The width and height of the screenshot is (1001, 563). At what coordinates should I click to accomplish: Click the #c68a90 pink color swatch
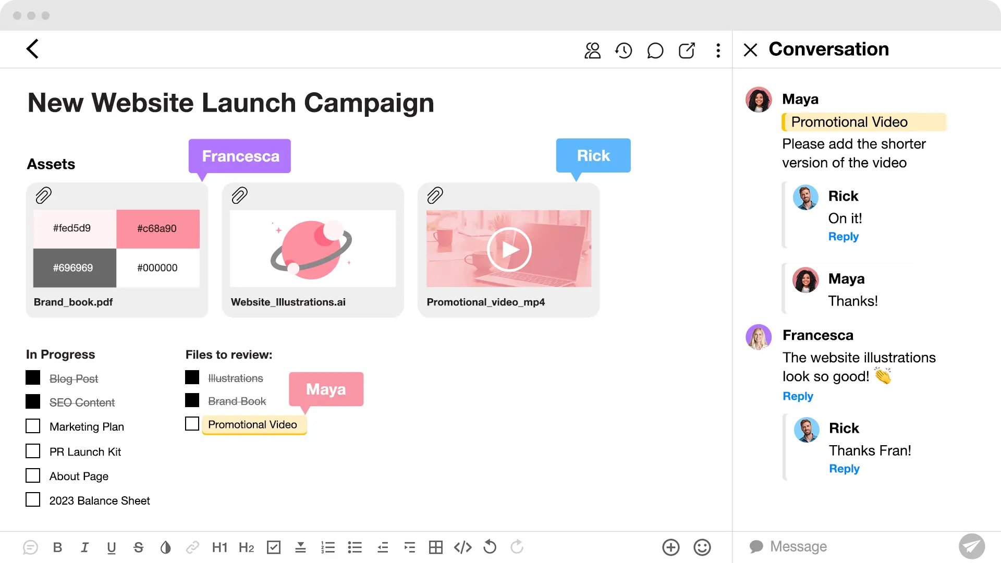[x=157, y=229]
